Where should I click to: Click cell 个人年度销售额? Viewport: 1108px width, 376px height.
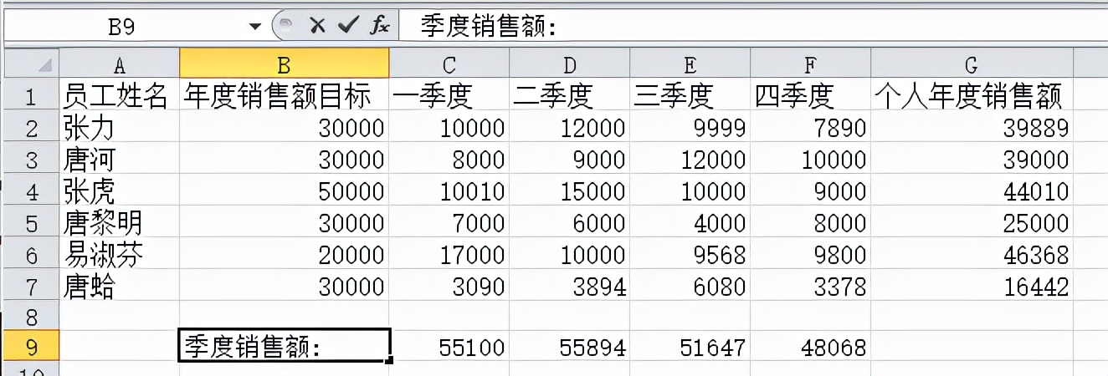(x=972, y=96)
